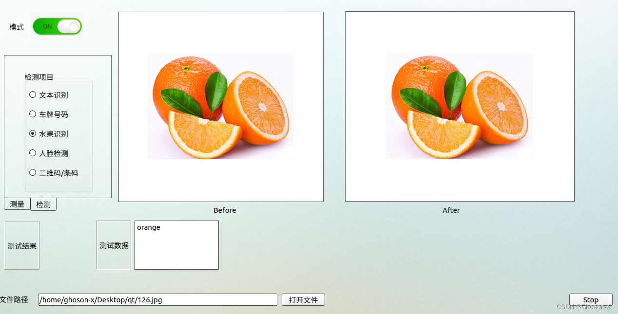Click the 测试结果 button
The width and height of the screenshot is (618, 314).
pyautogui.click(x=22, y=245)
